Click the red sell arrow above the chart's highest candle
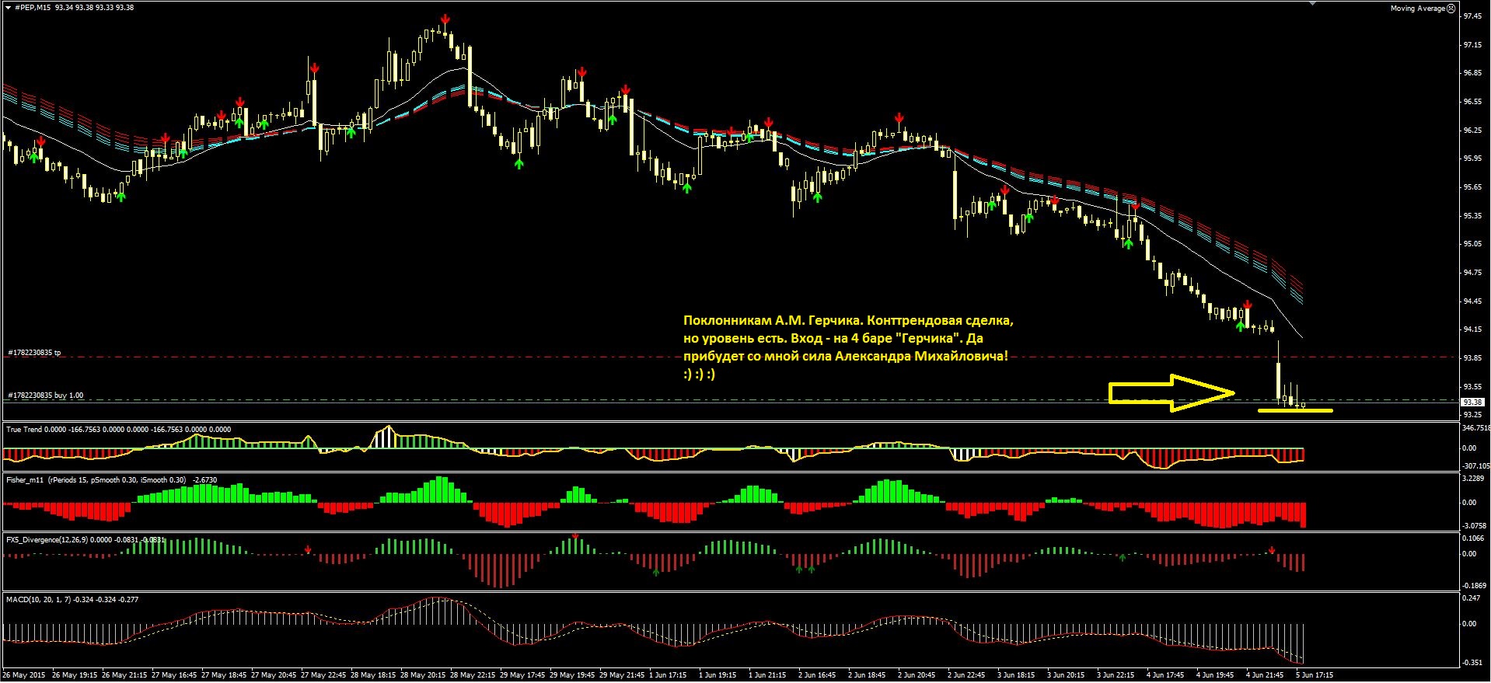Viewport: 1491px width, 683px height. 445,19
